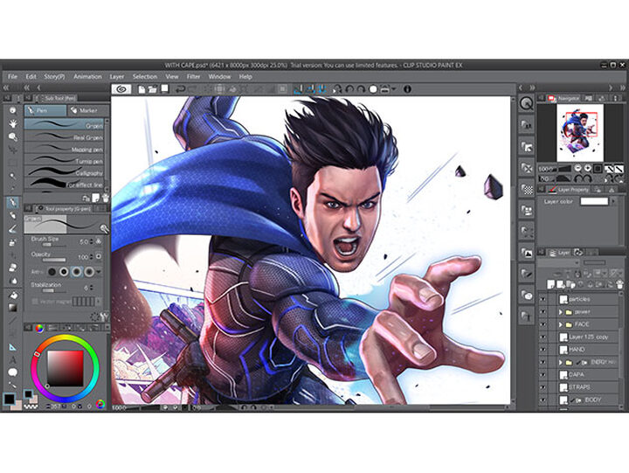Choose the Calligraphy brush

(64, 172)
